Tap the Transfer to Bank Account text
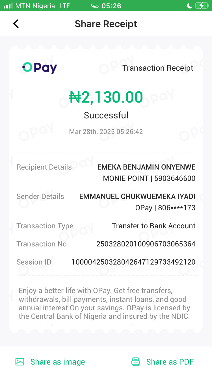The height and width of the screenshot is (377, 212). coord(154,226)
